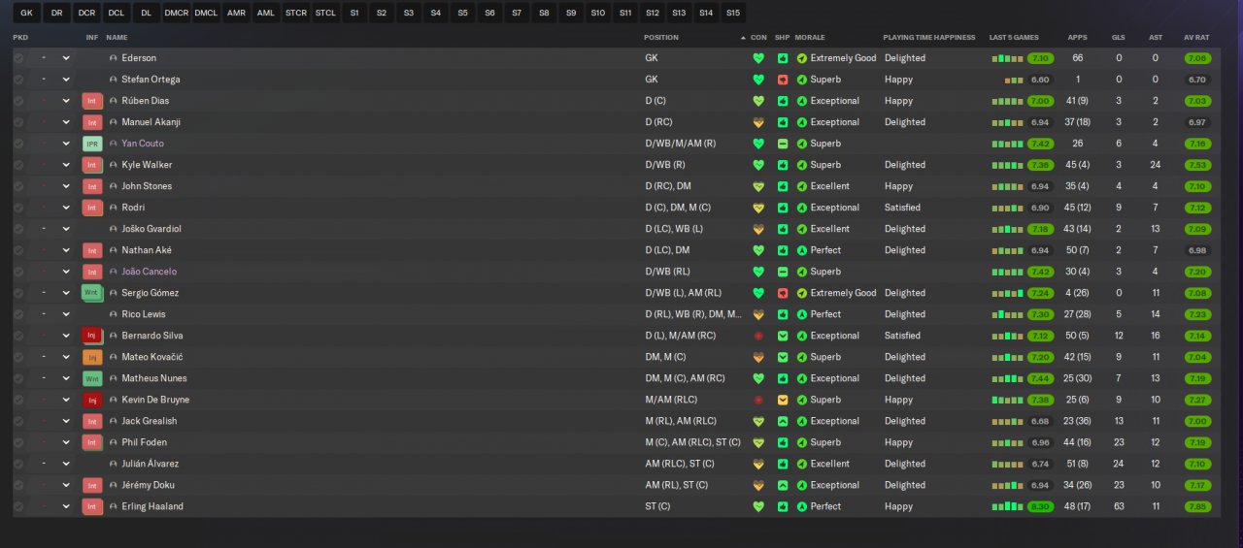Click Rico Lewis's morale icon

pyautogui.click(x=802, y=314)
